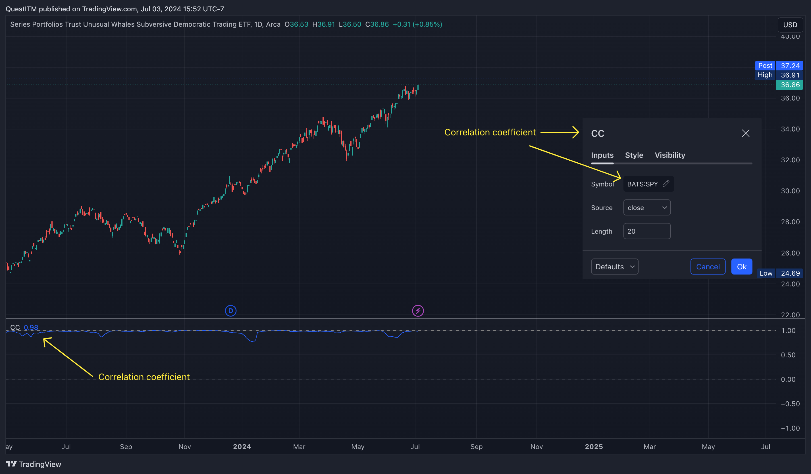Image resolution: width=811 pixels, height=474 pixels.
Task: Expand the Defaults dropdown
Action: tap(614, 267)
